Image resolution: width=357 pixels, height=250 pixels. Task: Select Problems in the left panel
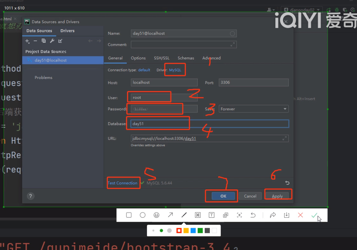pos(43,78)
